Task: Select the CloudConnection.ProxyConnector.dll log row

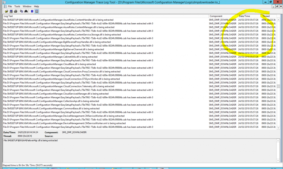Action: pos(139,71)
